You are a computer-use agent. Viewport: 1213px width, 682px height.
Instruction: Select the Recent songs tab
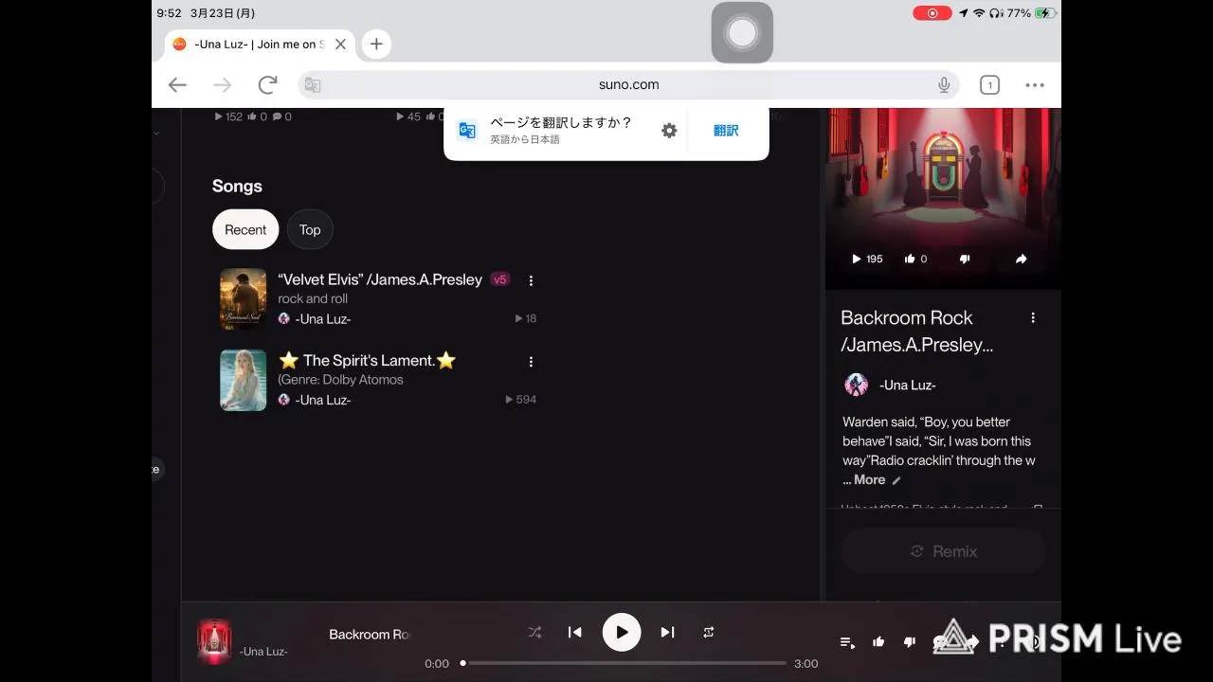245,229
